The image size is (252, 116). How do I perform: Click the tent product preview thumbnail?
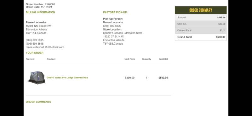(36, 78)
